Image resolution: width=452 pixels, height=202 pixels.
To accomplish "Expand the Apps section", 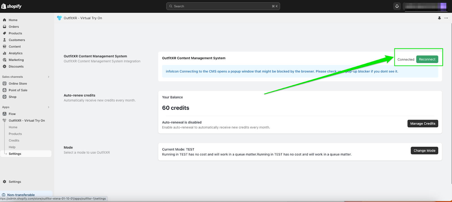I will [49, 107].
